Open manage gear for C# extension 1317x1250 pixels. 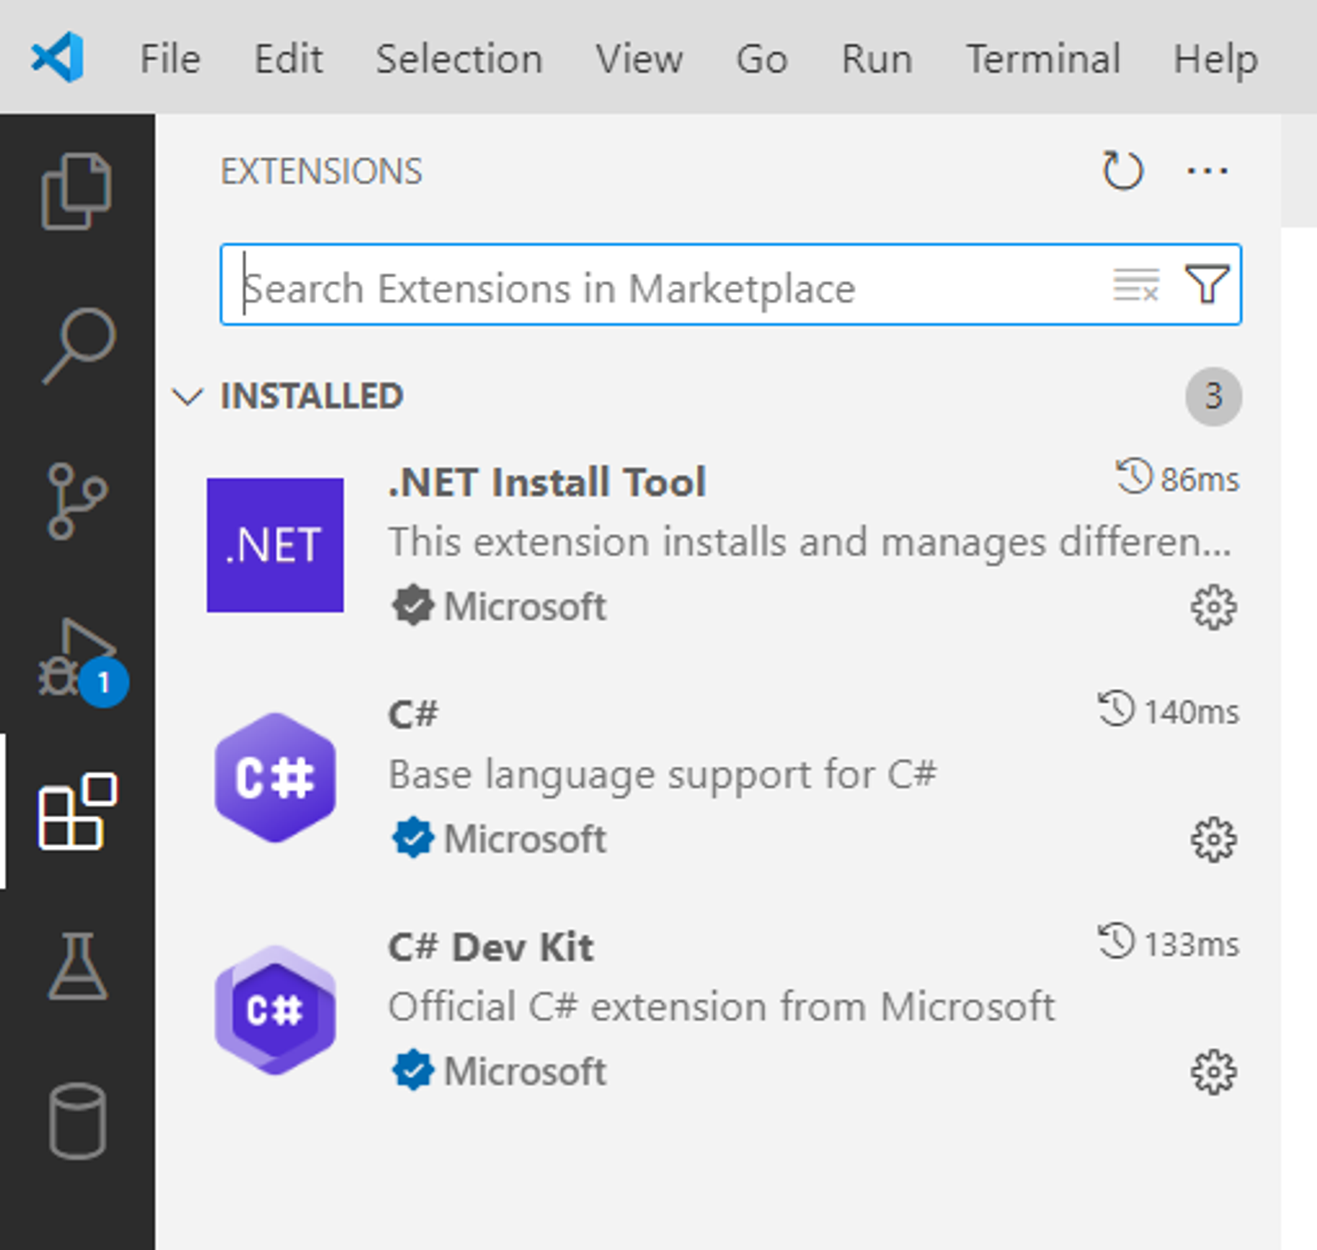pyautogui.click(x=1213, y=840)
